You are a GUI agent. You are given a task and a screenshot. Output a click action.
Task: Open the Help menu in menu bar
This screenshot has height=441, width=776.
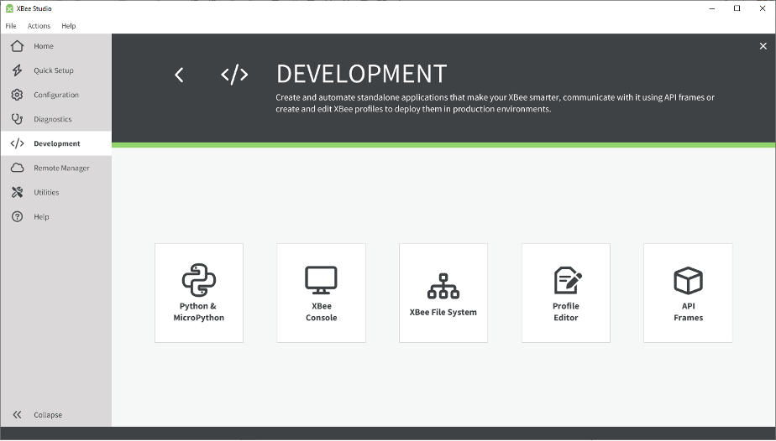[69, 26]
